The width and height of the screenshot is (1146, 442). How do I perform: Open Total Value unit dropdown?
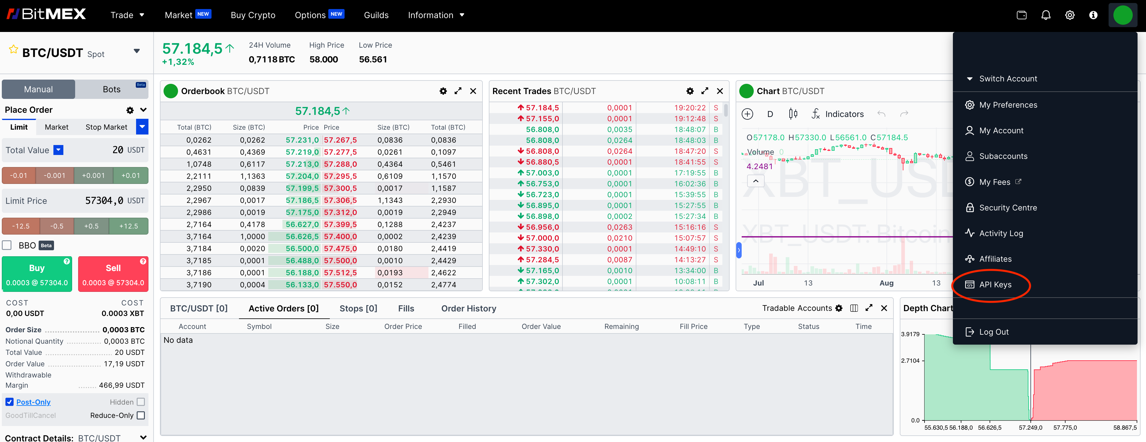click(58, 150)
